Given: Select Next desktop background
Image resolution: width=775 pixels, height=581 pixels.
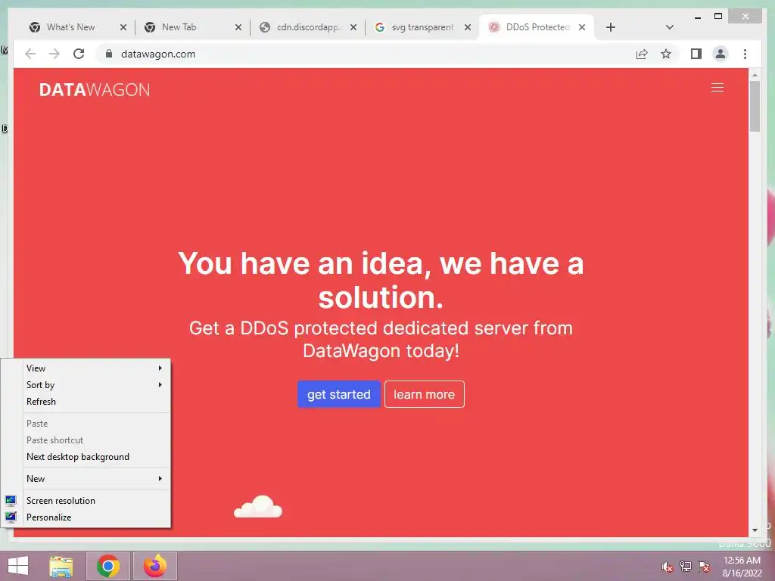Looking at the screenshot, I should coord(86,457).
